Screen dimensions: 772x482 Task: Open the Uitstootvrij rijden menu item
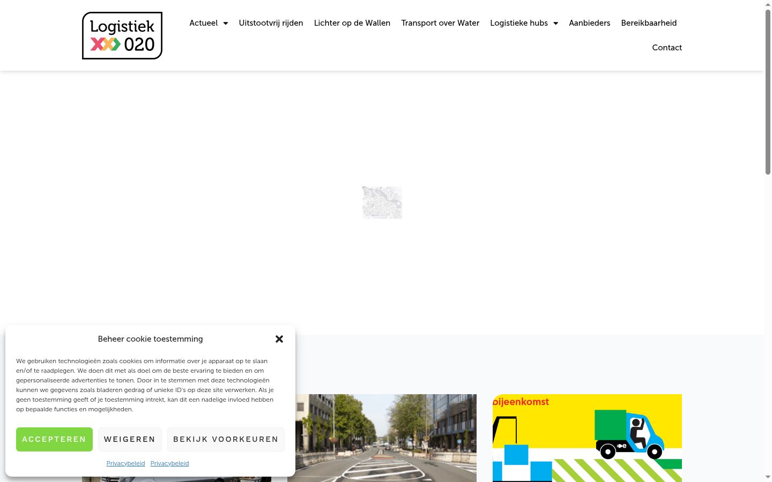[271, 23]
